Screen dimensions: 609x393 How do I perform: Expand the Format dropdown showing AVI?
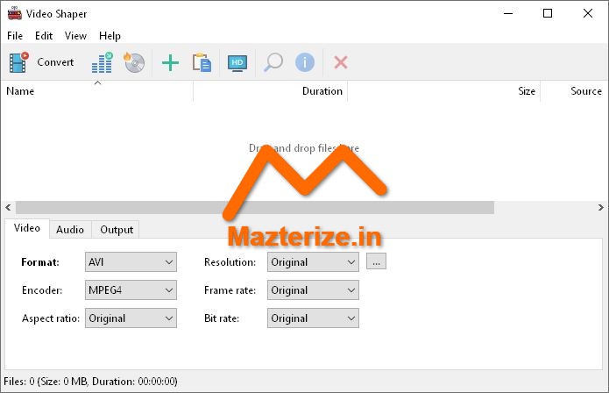pos(131,262)
